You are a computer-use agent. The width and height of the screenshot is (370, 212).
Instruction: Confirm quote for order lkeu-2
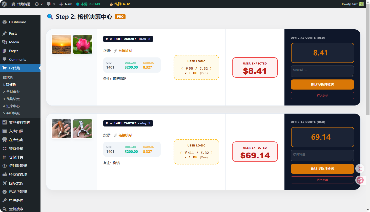tap(322, 84)
